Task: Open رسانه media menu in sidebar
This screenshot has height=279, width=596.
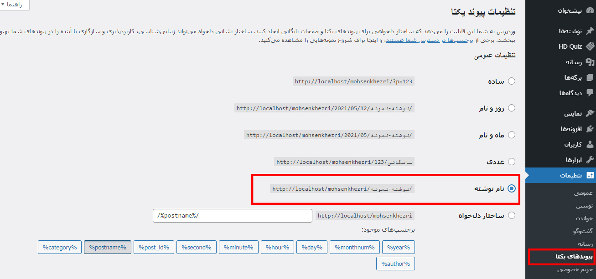Action: 560,62
